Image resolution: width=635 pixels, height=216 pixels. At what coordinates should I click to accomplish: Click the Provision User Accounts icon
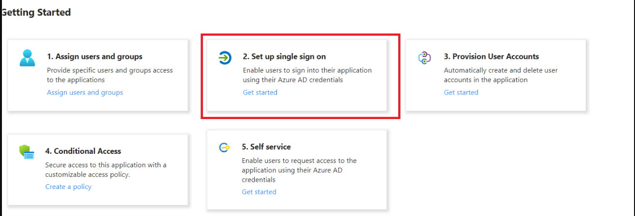(x=424, y=58)
